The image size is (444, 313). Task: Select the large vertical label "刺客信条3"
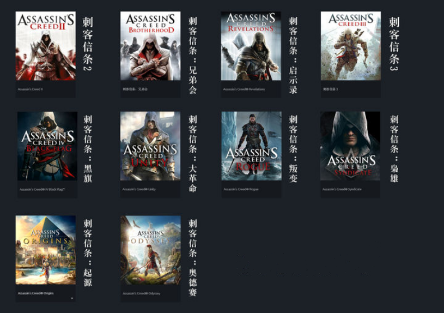pos(394,44)
